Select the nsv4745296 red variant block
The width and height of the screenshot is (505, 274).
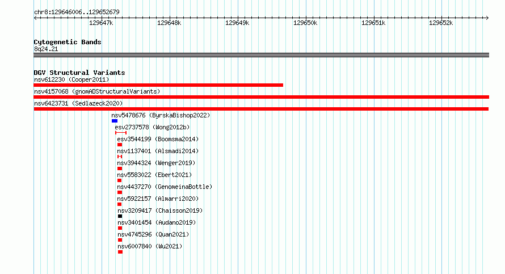coord(120,240)
